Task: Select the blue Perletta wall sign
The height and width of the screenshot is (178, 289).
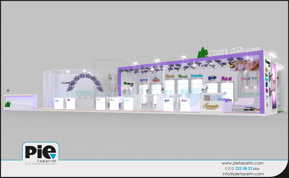Action: (212, 78)
